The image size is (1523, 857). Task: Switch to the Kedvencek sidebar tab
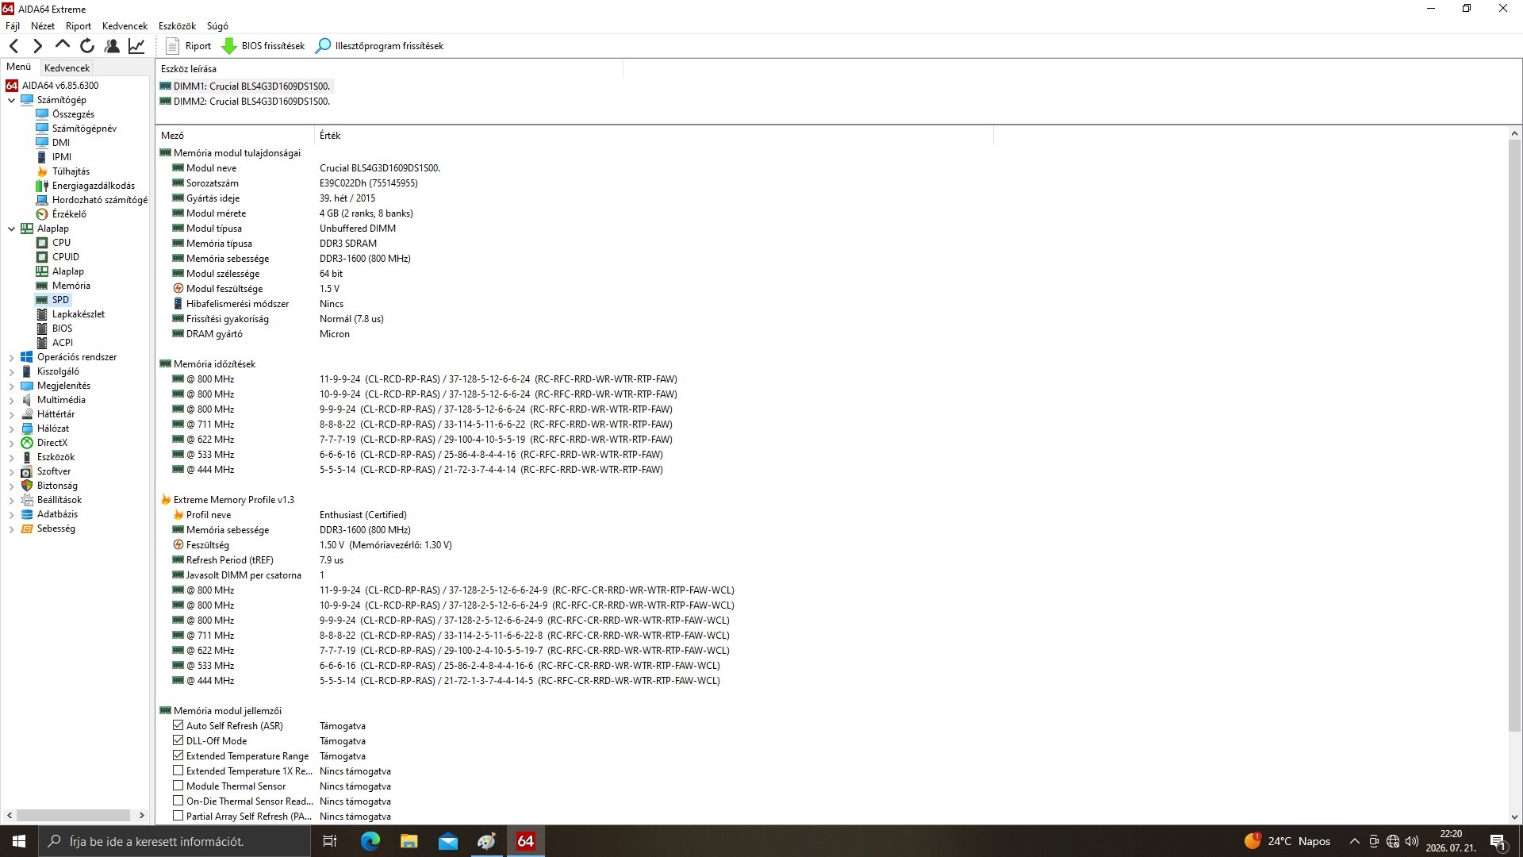click(x=67, y=68)
